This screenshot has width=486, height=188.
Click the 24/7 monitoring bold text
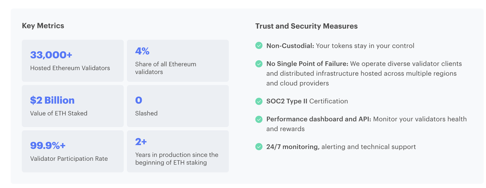click(293, 147)
